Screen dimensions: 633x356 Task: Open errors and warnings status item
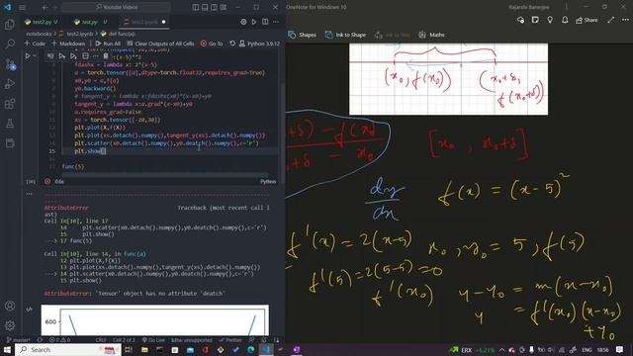point(59,340)
